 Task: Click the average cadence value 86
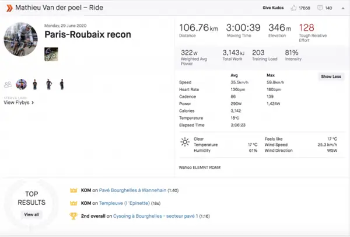[x=233, y=97]
